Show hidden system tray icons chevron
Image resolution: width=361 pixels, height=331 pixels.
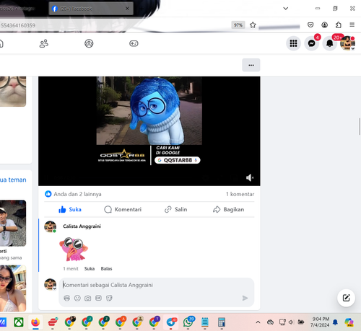click(258, 322)
